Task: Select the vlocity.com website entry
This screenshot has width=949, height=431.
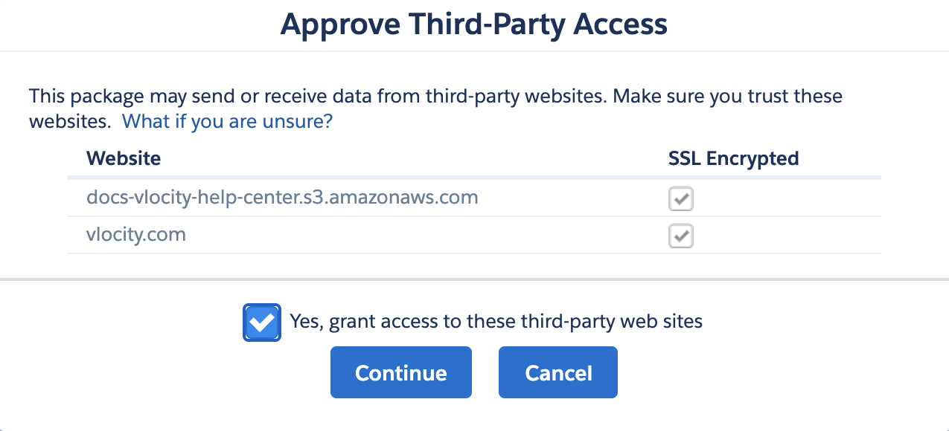Action: pyautogui.click(x=137, y=234)
